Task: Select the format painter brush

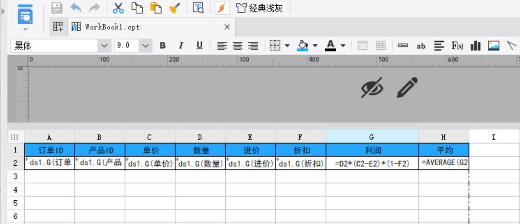Action: click(175, 8)
